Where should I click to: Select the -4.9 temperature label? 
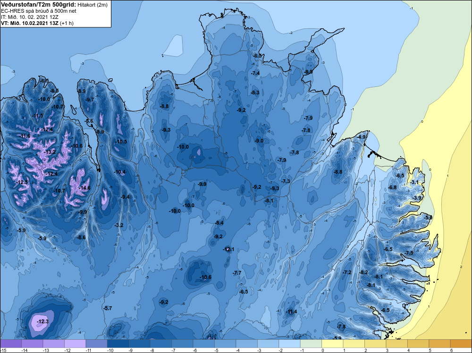pyautogui.click(x=361, y=137)
